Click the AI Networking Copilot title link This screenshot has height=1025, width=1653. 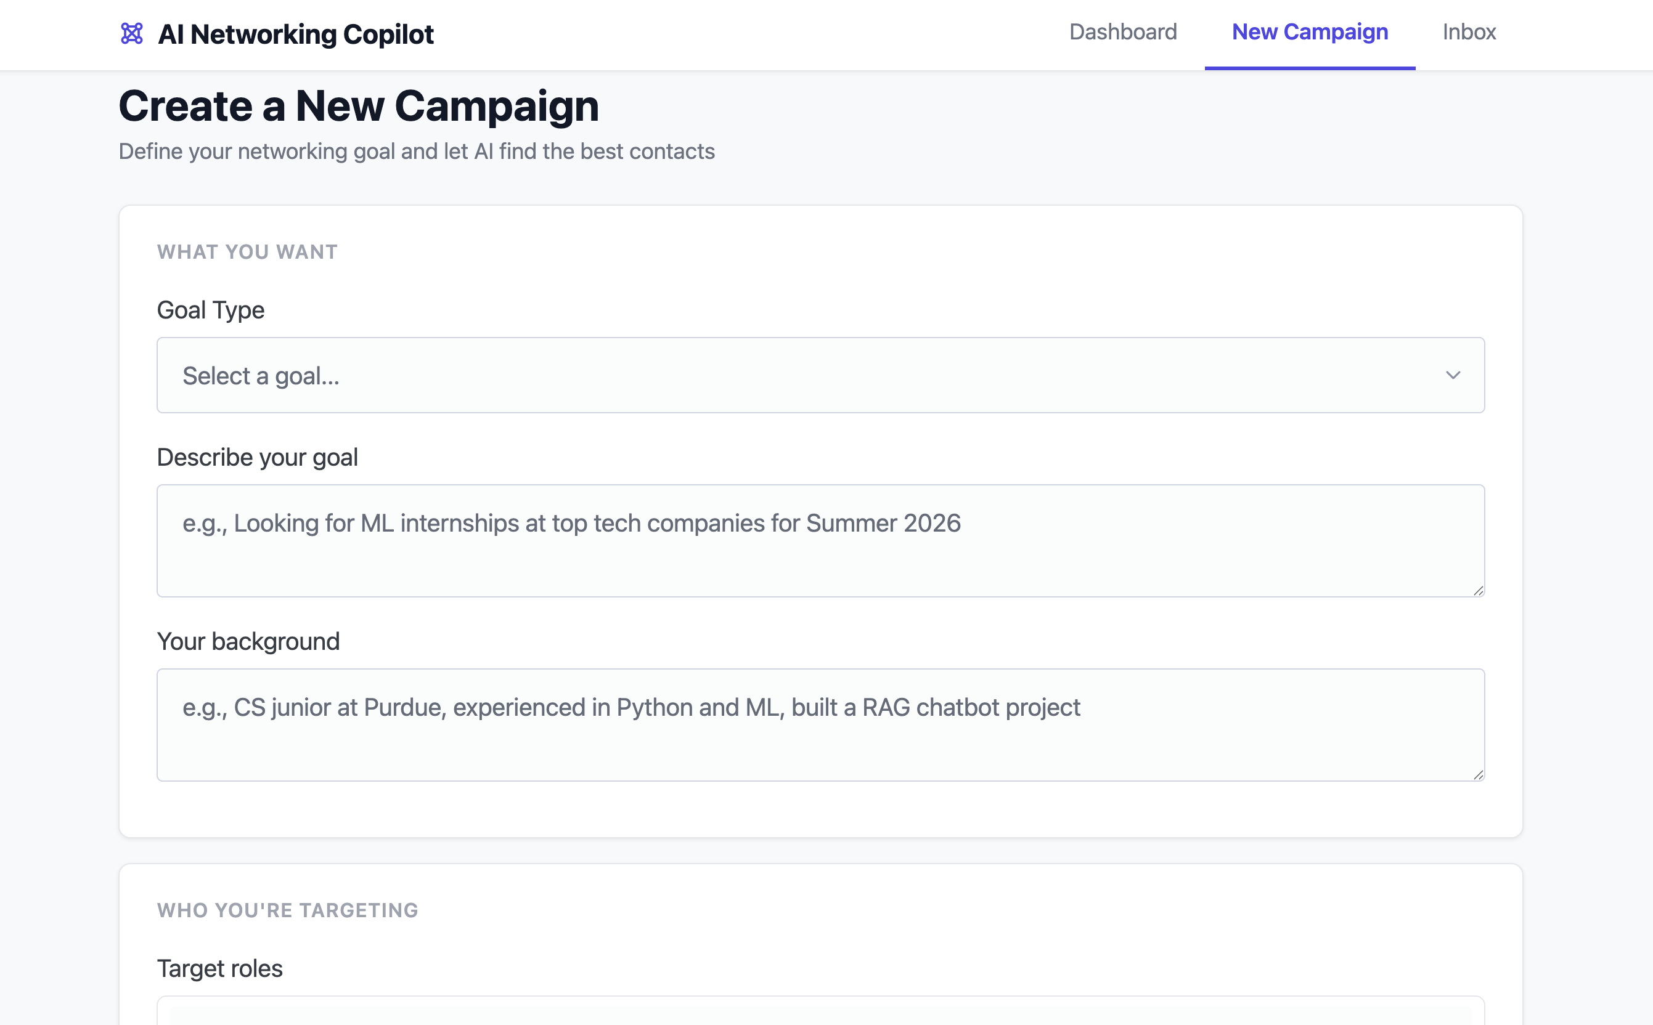(x=295, y=34)
